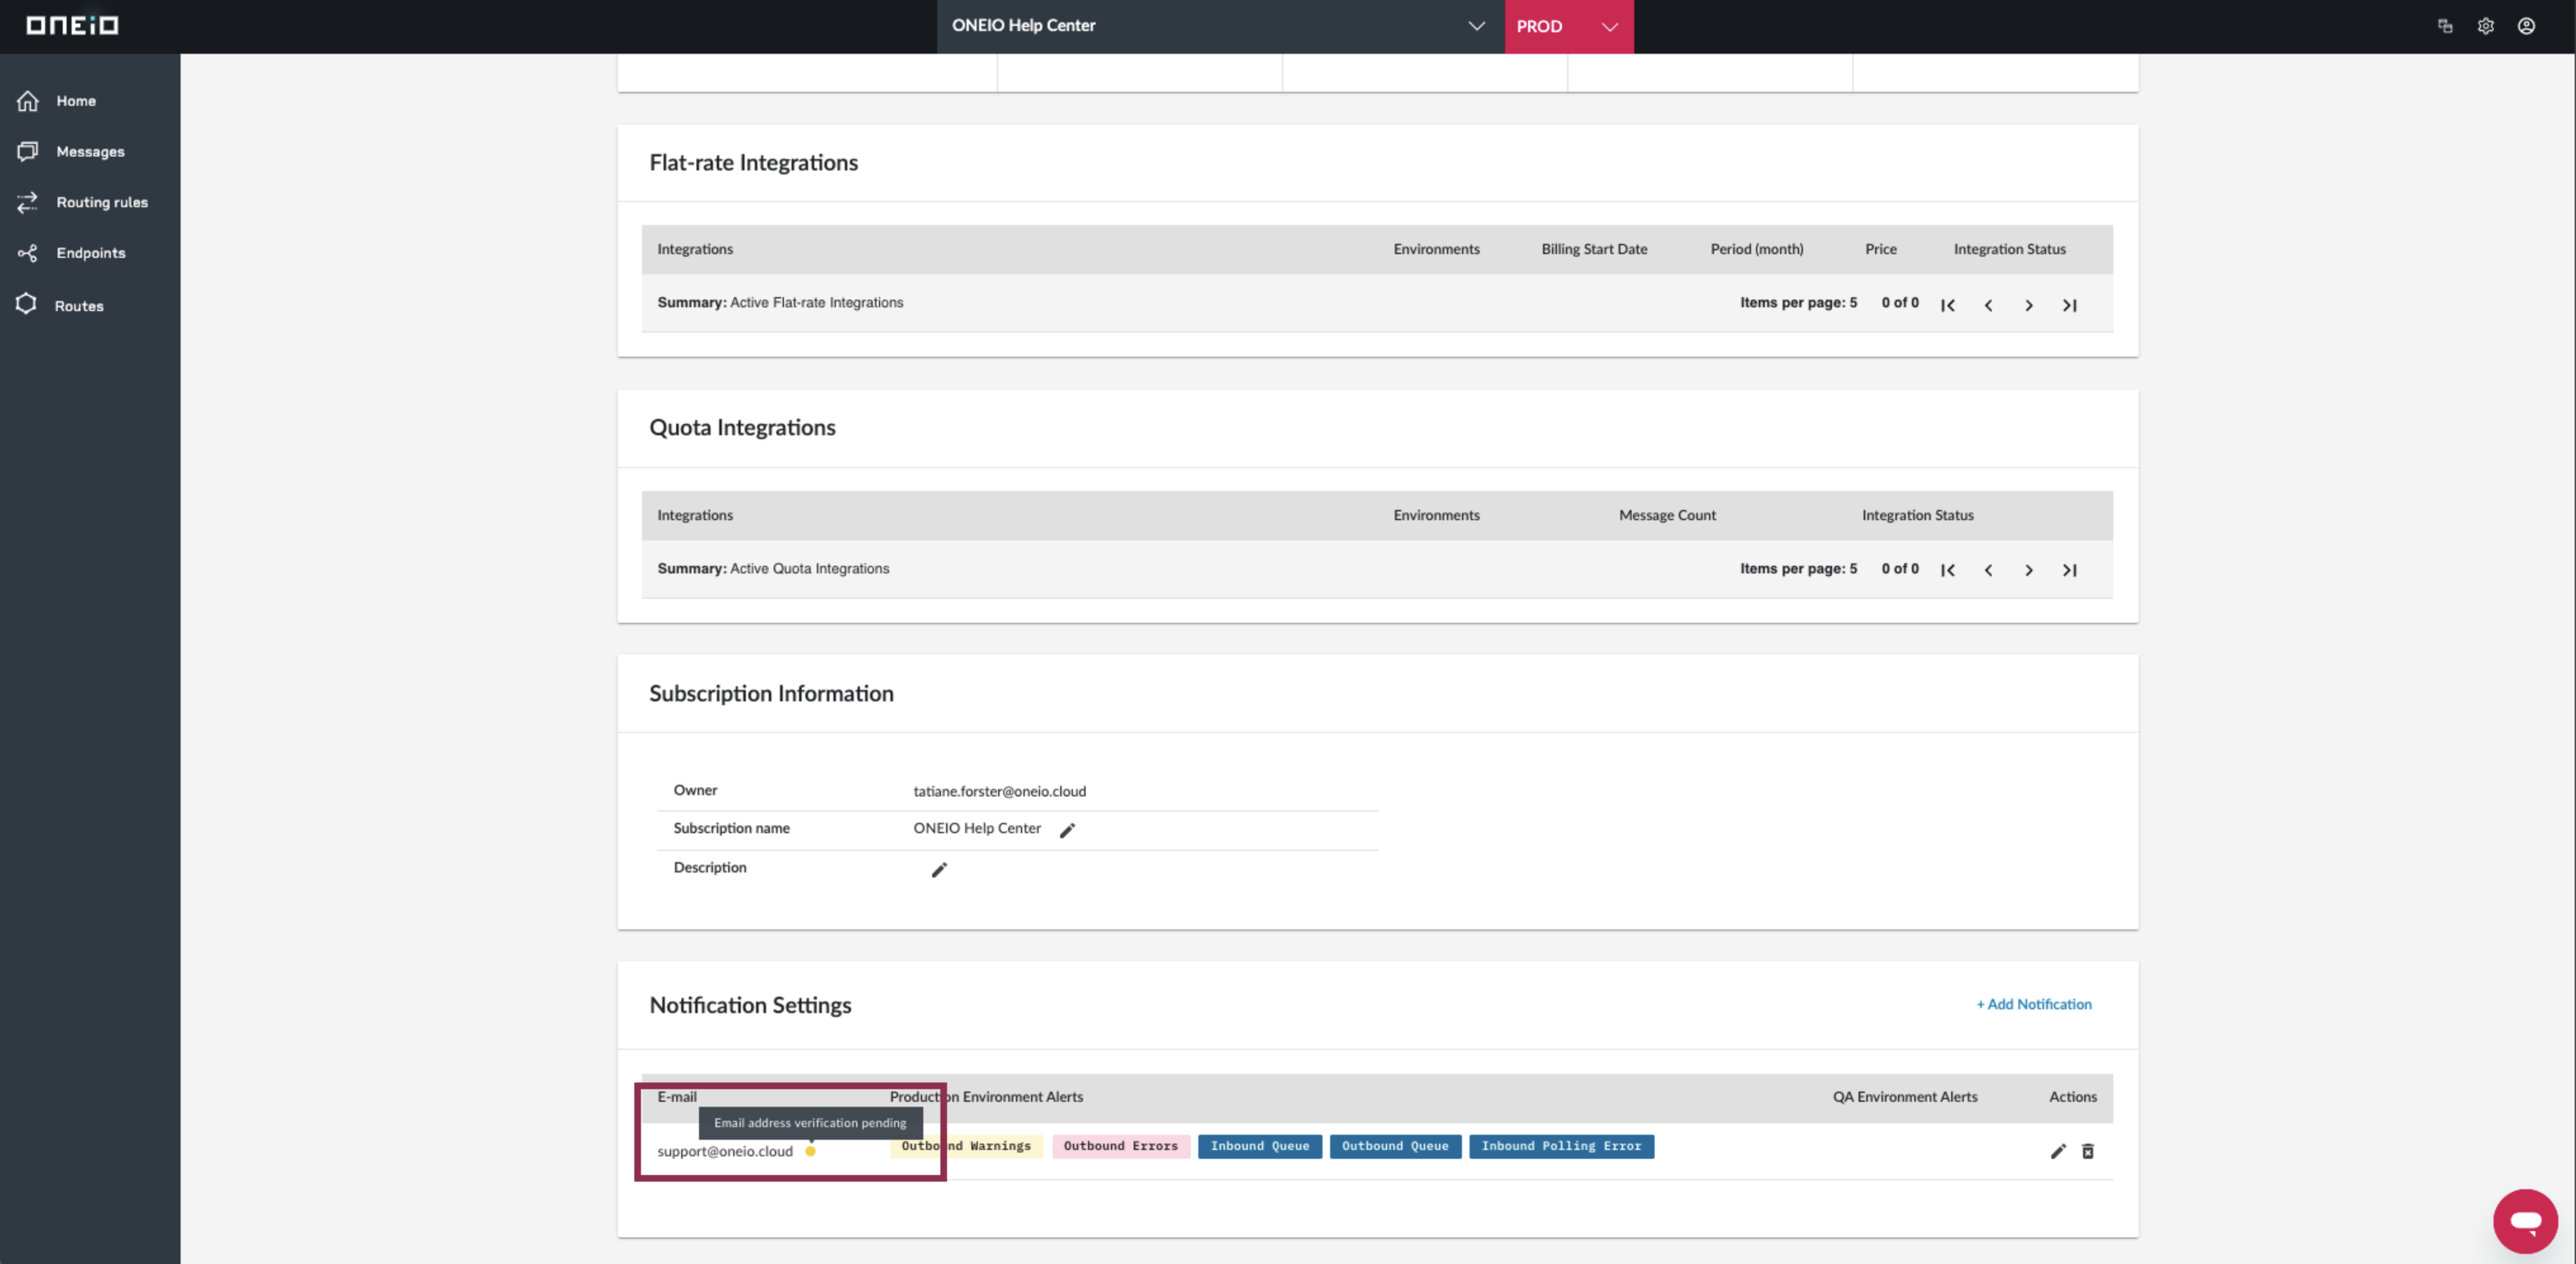Open the translation icon in top bar
The height and width of the screenshot is (1264, 2576).
pos(2445,26)
